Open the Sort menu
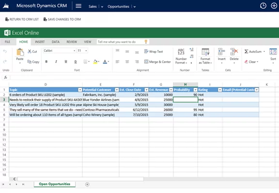 tap(273, 56)
